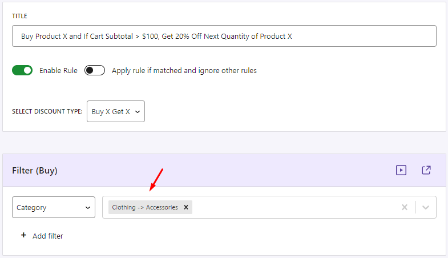Select the Clothing -> Accessories tag
Screen dimensions: 448x258
[145, 207]
